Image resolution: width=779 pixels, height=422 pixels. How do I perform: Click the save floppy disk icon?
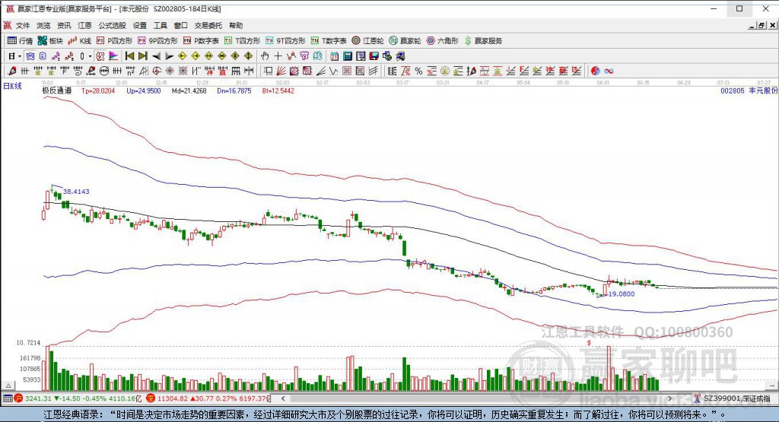click(x=374, y=56)
